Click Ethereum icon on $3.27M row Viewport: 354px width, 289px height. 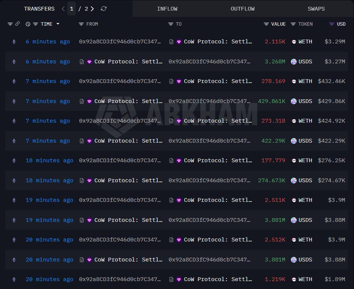pyautogui.click(x=14, y=61)
